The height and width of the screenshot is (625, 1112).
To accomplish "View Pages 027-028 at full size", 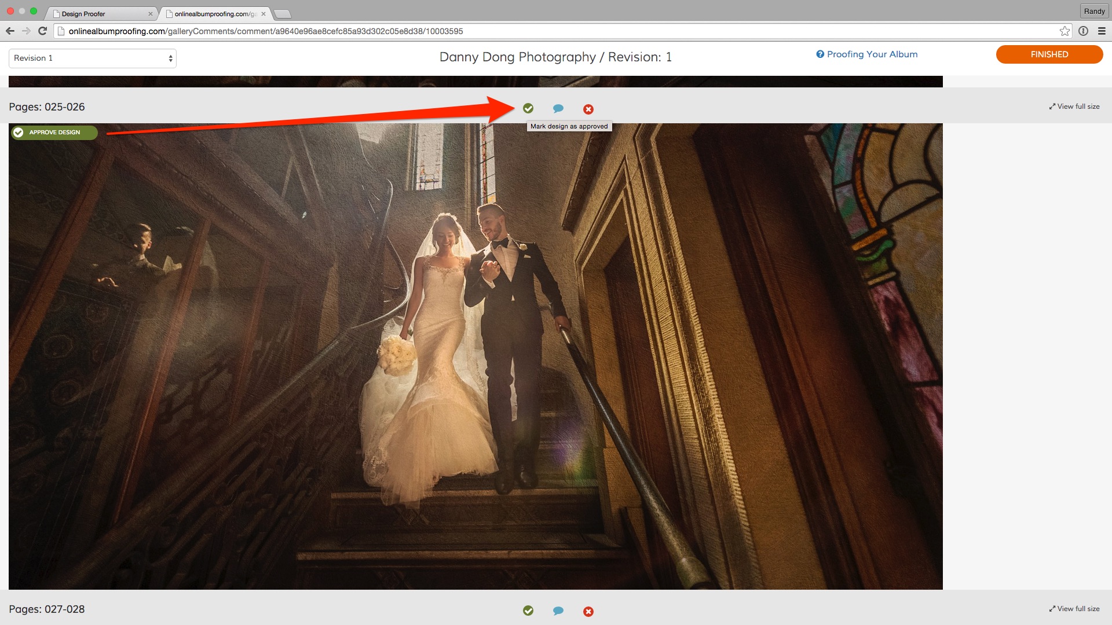I will click(x=1074, y=609).
